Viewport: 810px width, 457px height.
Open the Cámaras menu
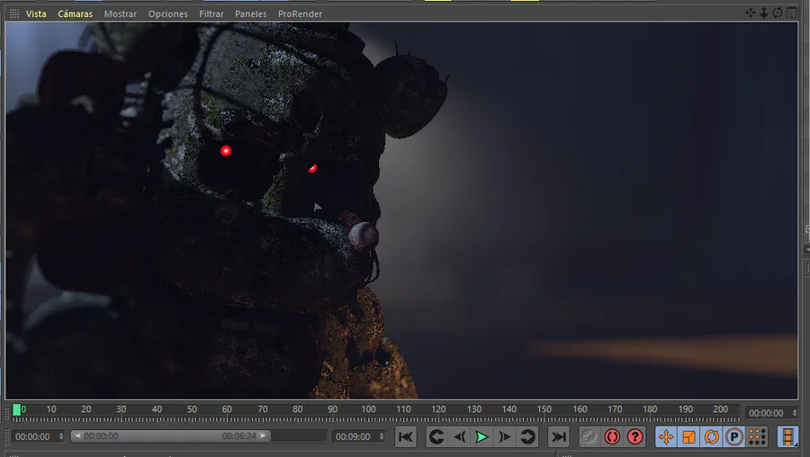[x=75, y=13]
